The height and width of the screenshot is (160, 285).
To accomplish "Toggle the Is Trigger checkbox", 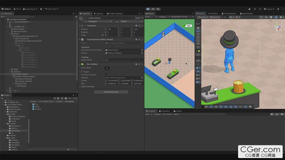I will coord(106,71).
